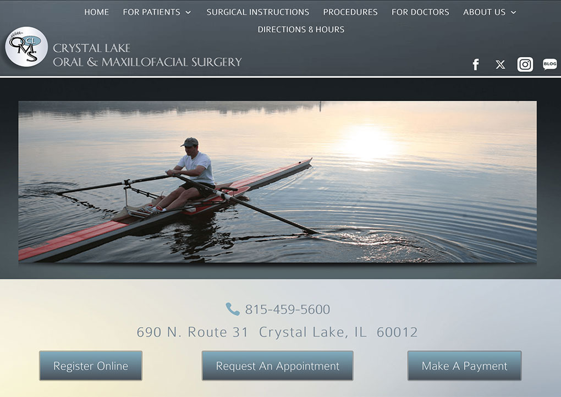Open the Blog speech bubble icon
The width and height of the screenshot is (561, 397).
[x=550, y=64]
